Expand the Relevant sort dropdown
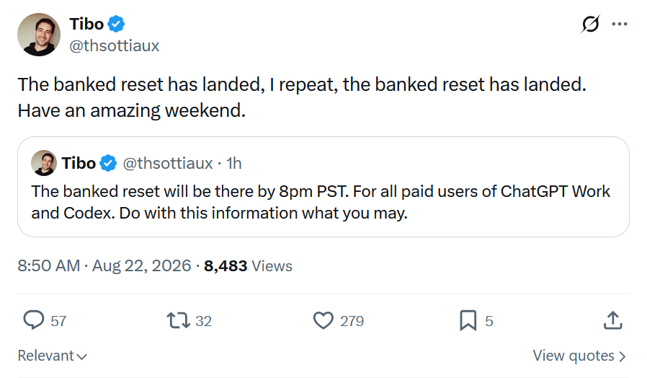Image resolution: width=647 pixels, height=378 pixels. [53, 356]
